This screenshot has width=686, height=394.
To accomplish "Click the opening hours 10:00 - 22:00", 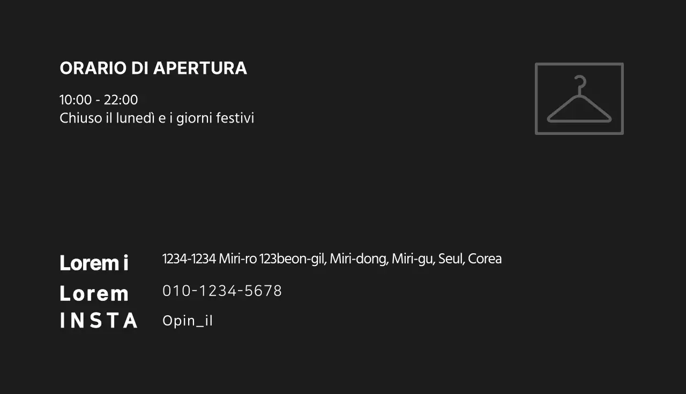I will click(x=99, y=100).
